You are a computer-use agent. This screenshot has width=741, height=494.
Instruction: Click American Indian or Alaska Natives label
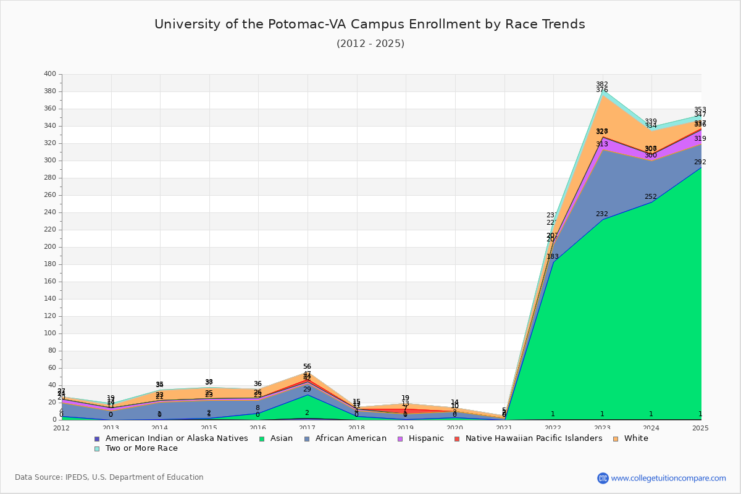click(x=175, y=438)
